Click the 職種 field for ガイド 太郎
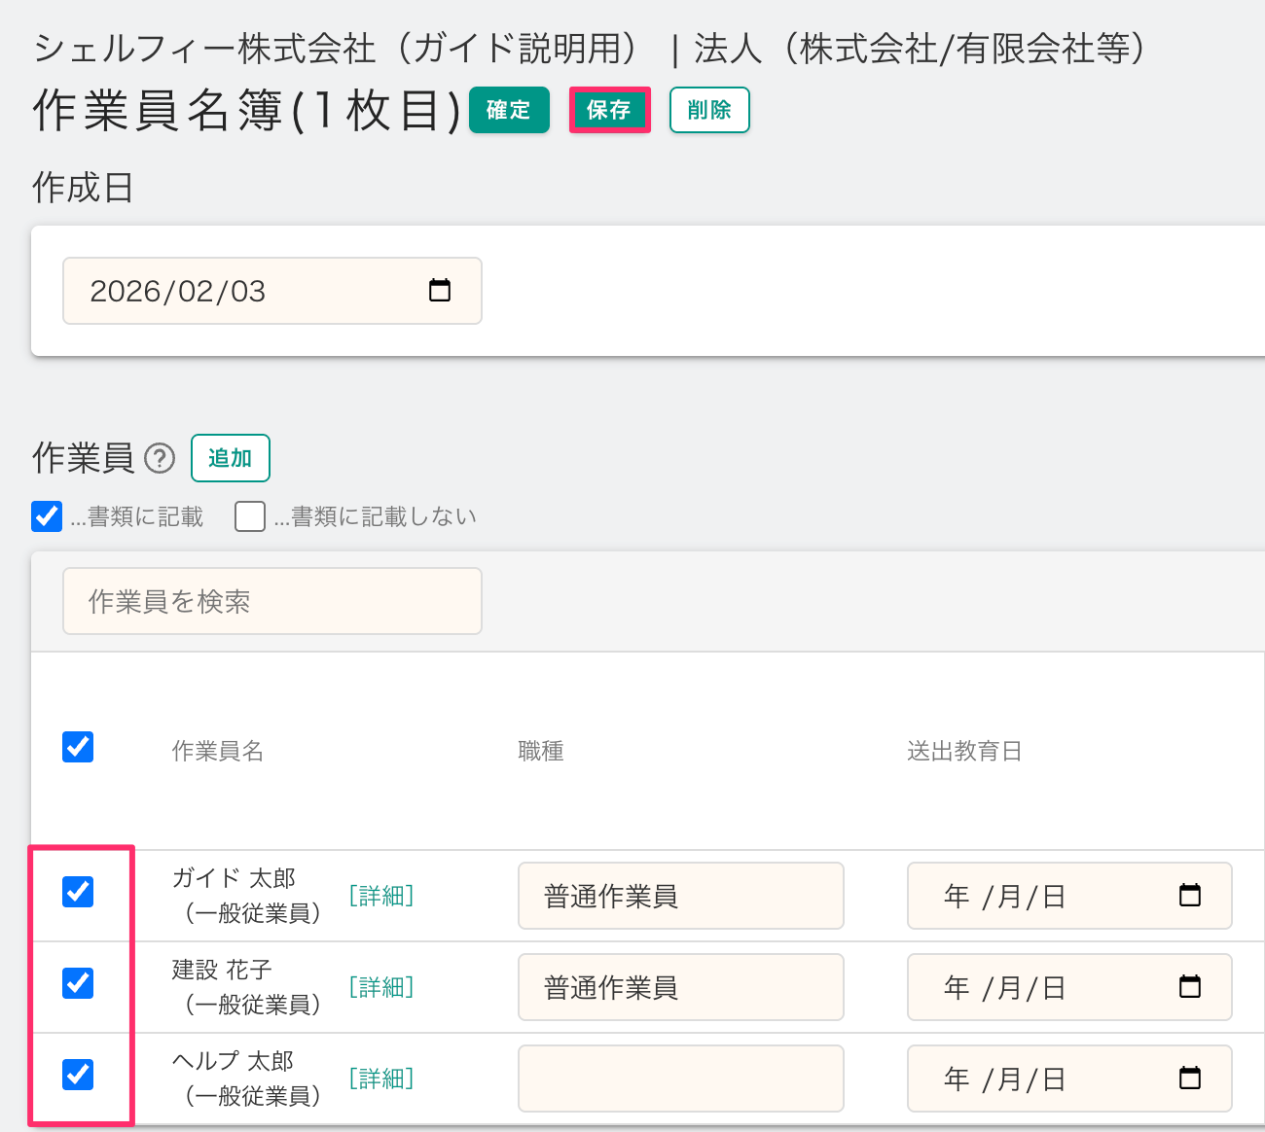Image resolution: width=1265 pixels, height=1132 pixels. point(680,896)
